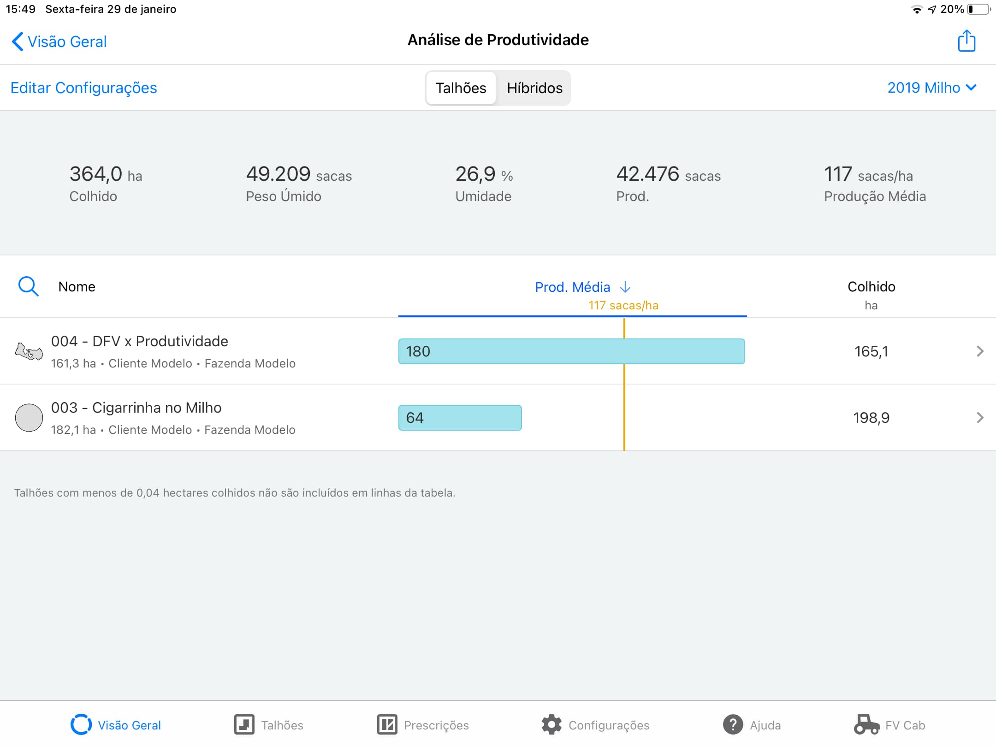This screenshot has width=996, height=747.
Task: Open field shape thumbnail for 004 - DFV
Action: click(x=29, y=352)
